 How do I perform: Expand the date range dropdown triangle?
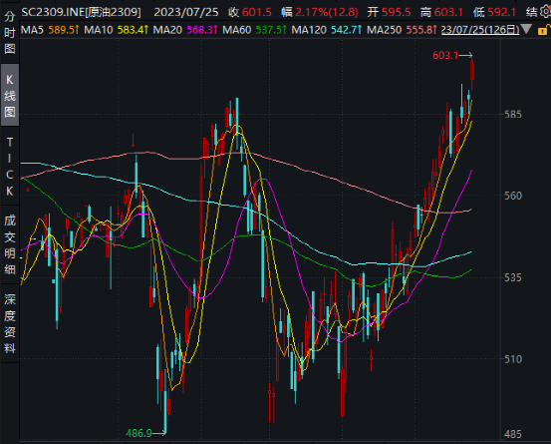526,29
